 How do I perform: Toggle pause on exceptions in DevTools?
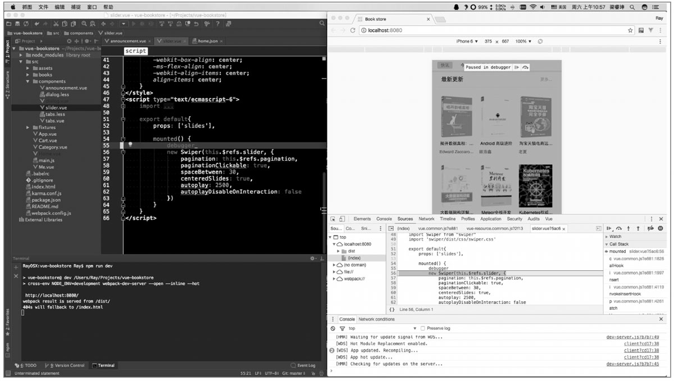pos(661,229)
